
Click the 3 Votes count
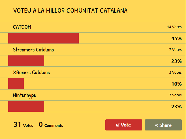(x=175, y=72)
